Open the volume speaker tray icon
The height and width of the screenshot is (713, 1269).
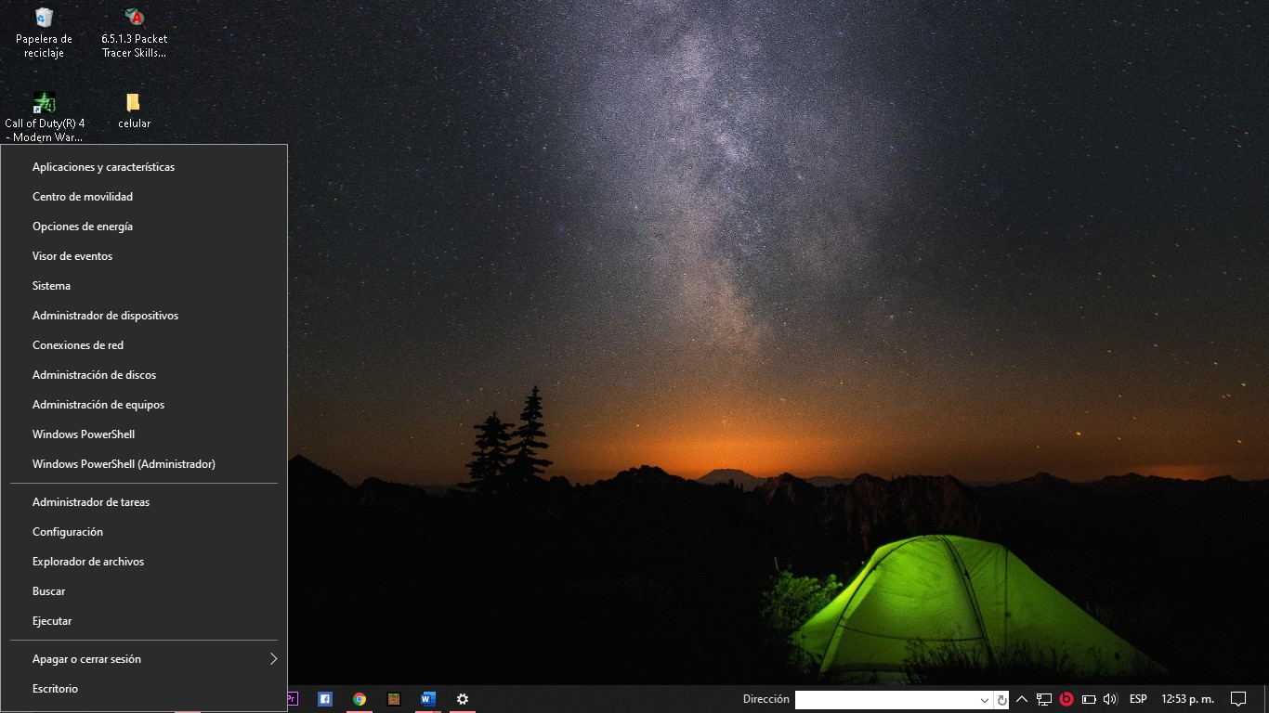click(x=1110, y=699)
